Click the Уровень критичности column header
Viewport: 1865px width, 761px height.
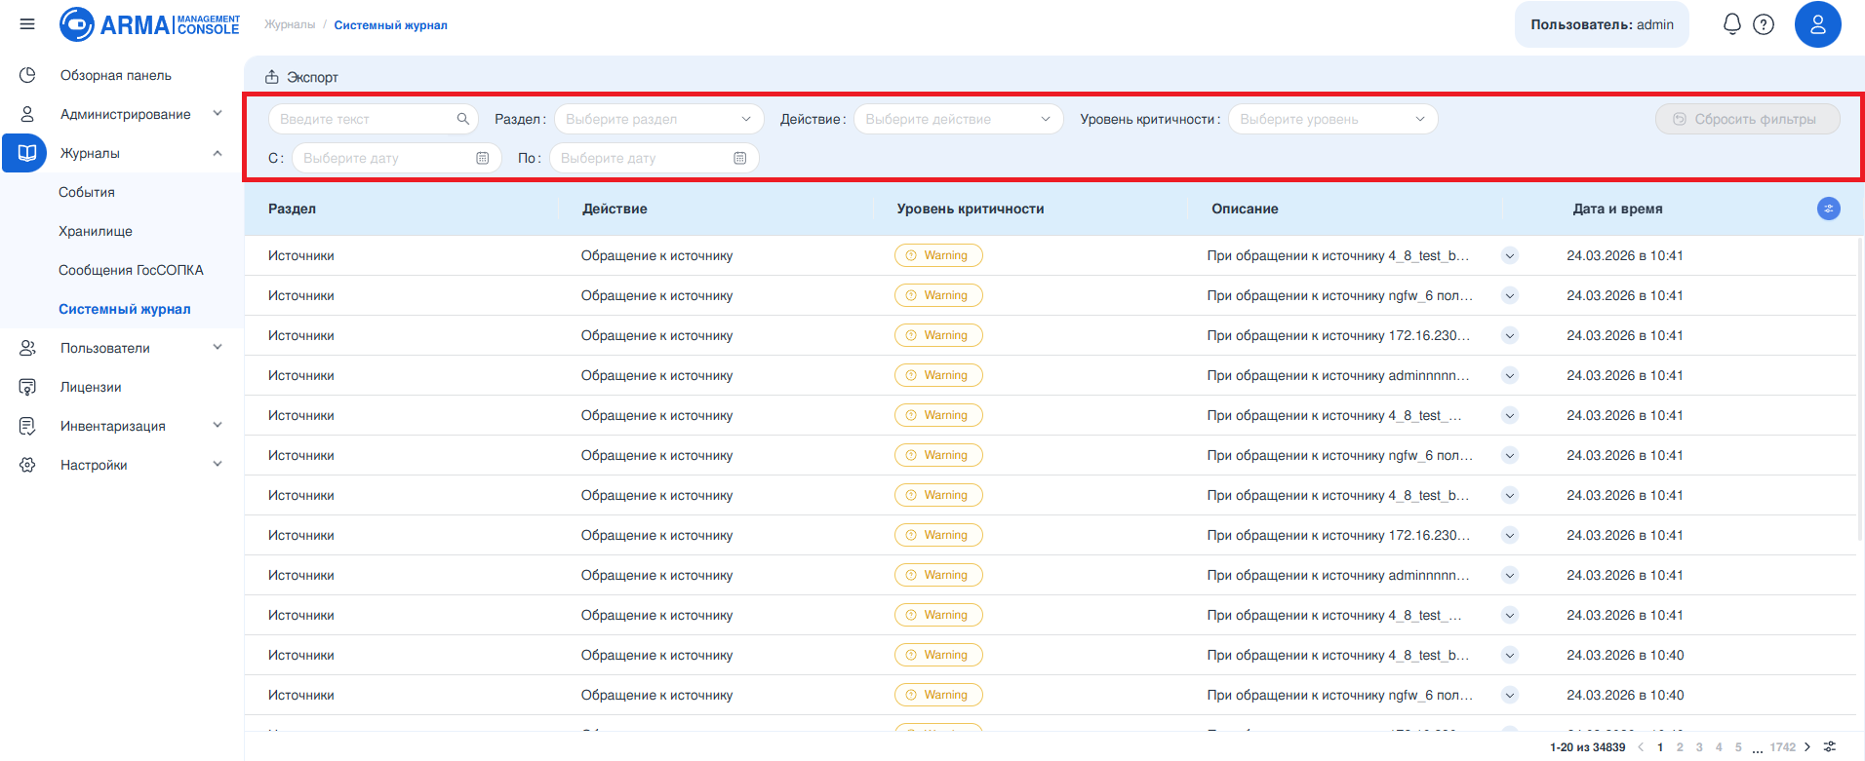tap(971, 209)
